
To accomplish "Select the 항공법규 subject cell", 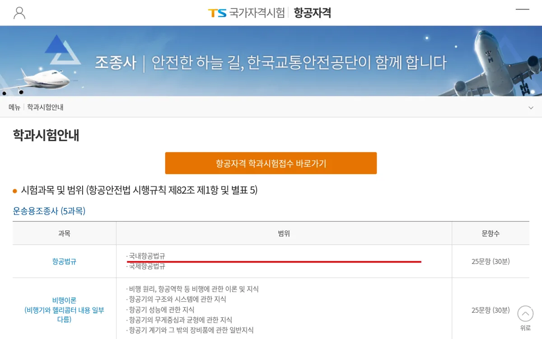I will [x=64, y=261].
